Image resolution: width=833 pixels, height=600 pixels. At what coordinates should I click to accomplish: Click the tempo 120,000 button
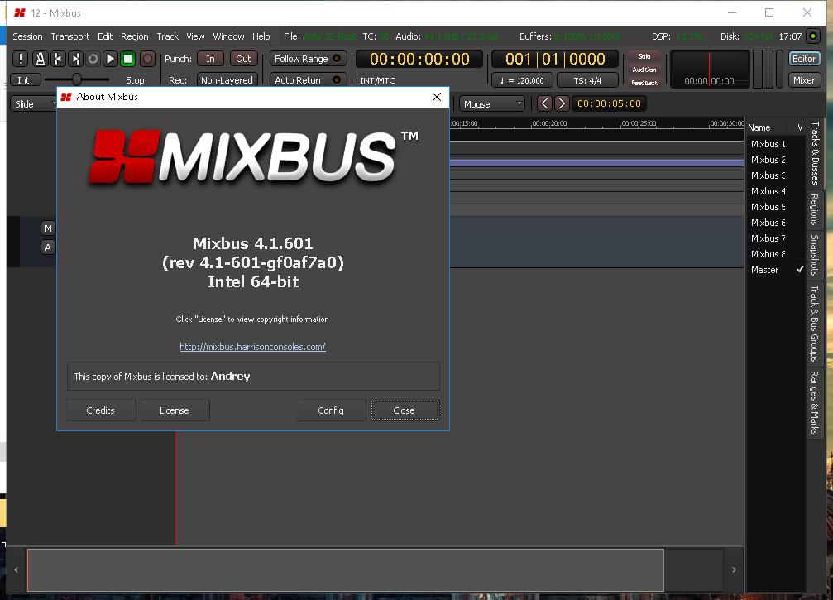522,80
